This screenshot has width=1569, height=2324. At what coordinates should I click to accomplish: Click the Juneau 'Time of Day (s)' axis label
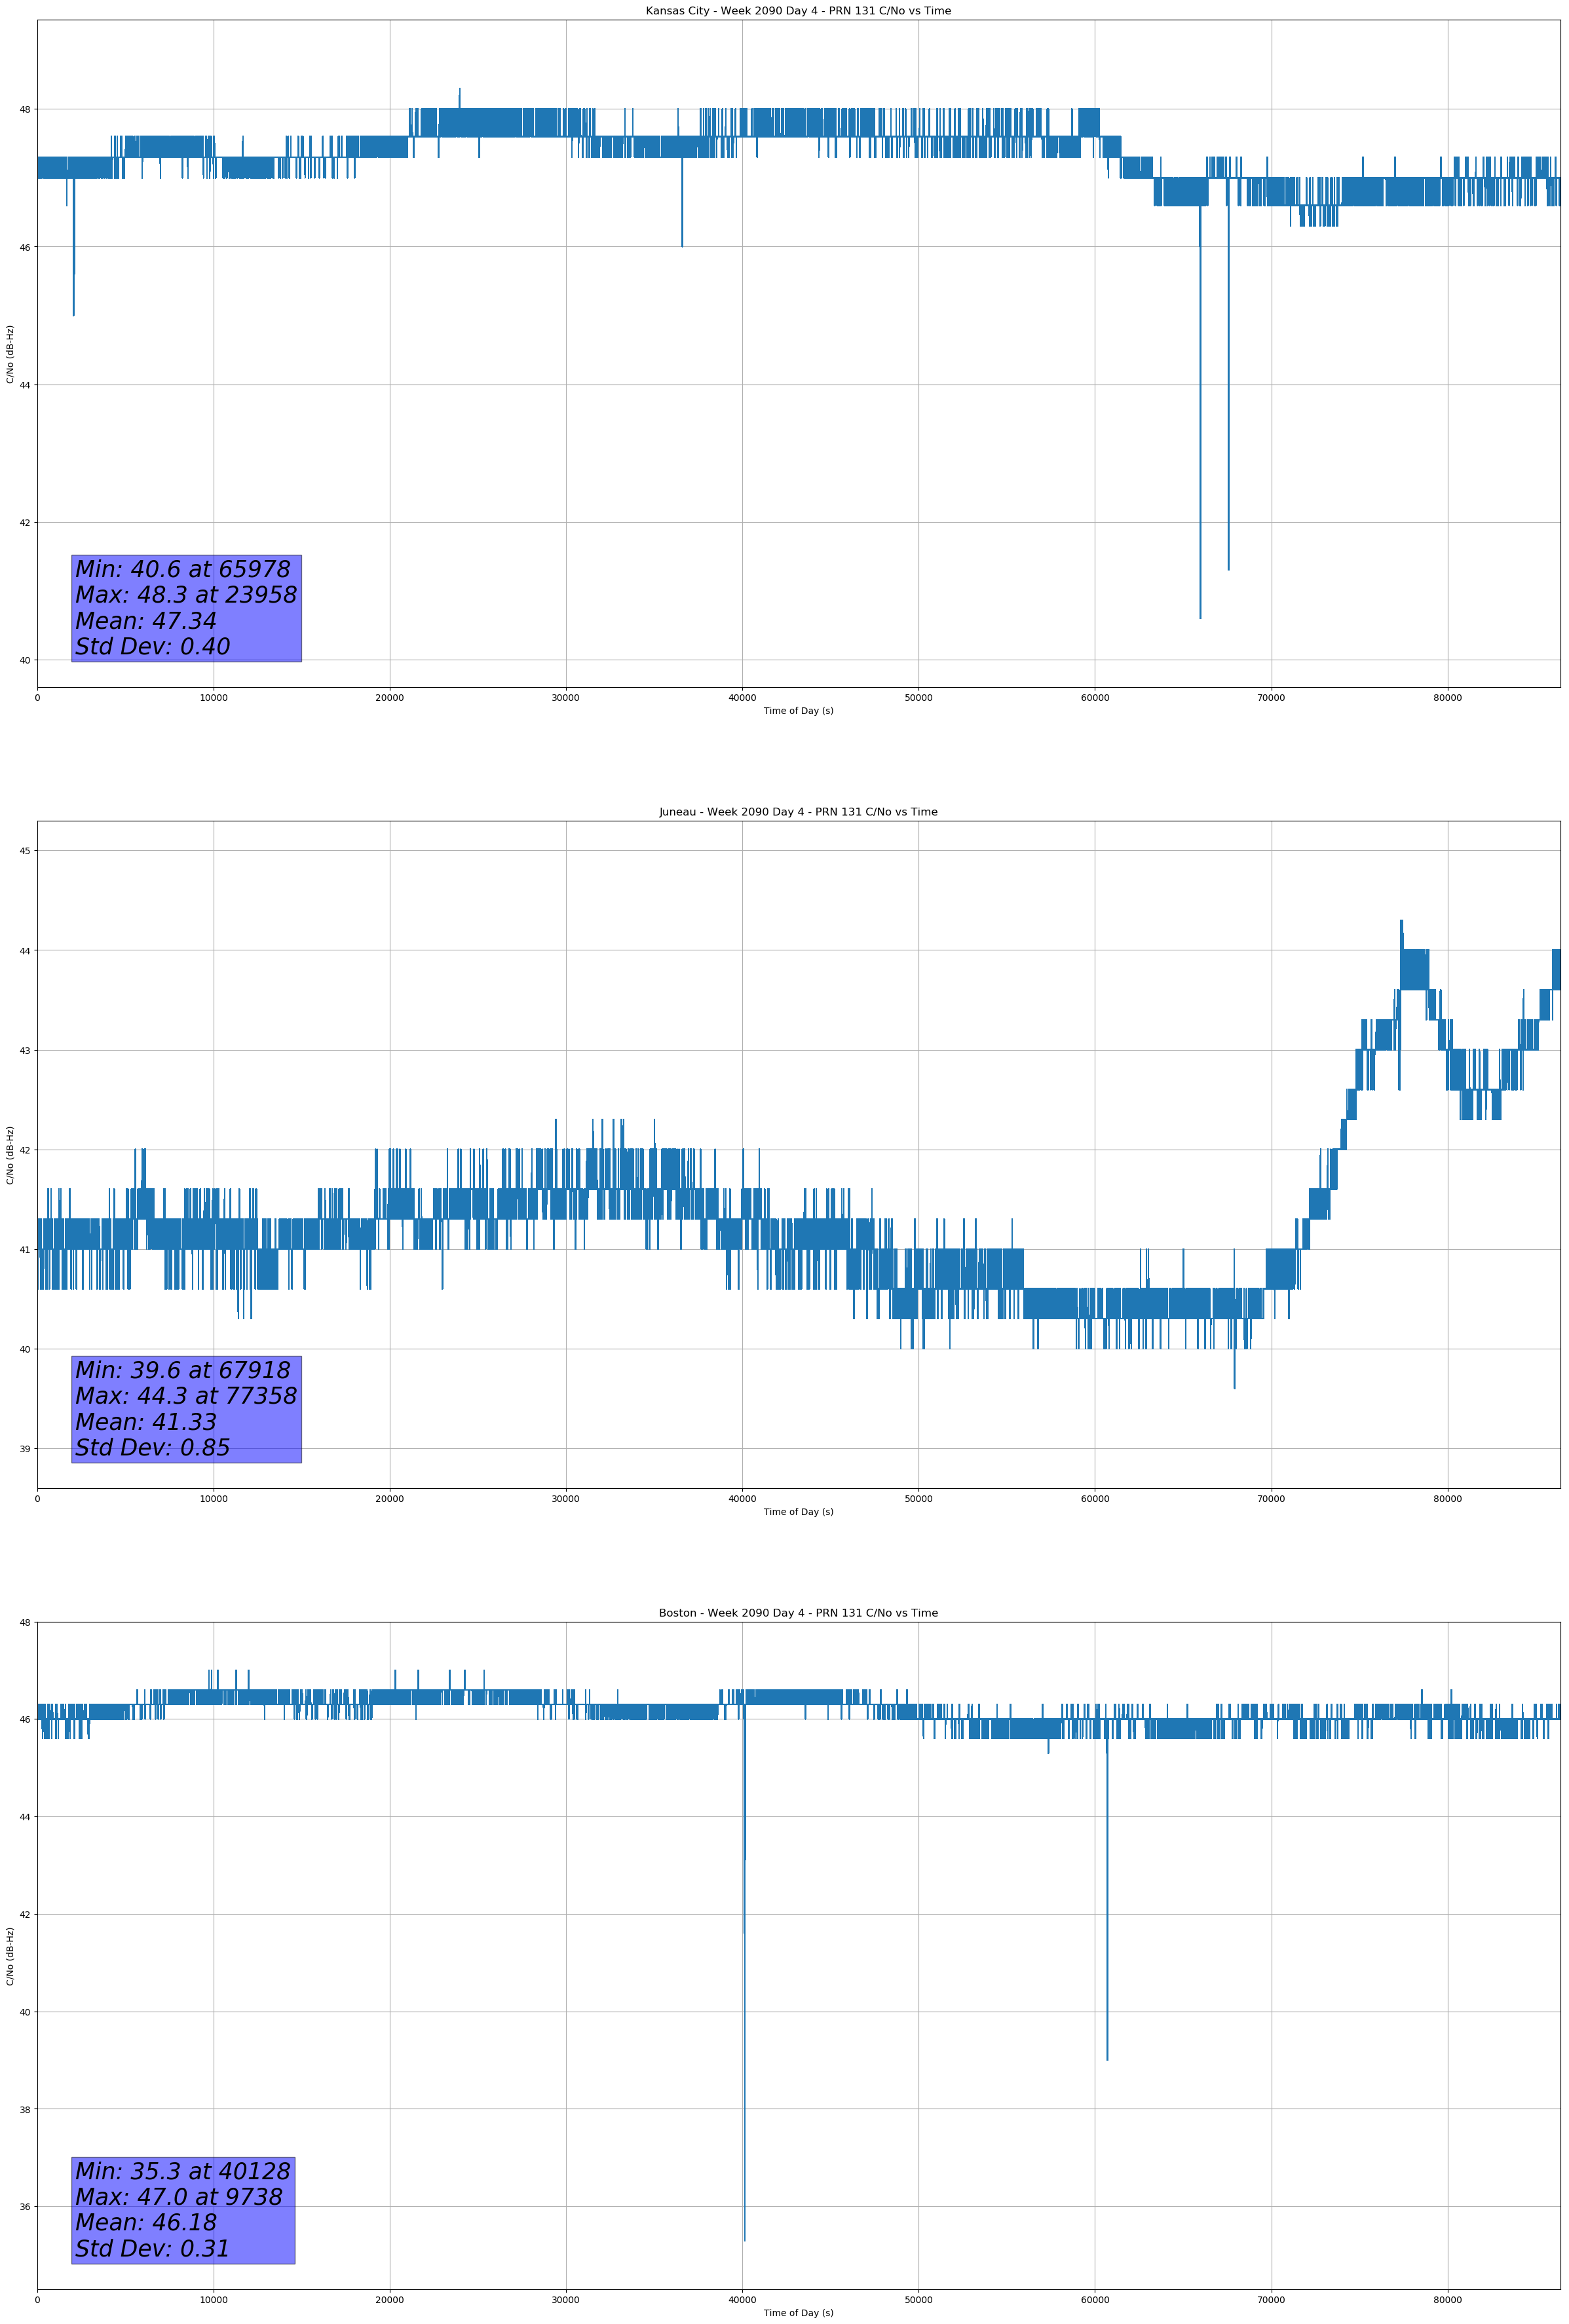point(798,1512)
